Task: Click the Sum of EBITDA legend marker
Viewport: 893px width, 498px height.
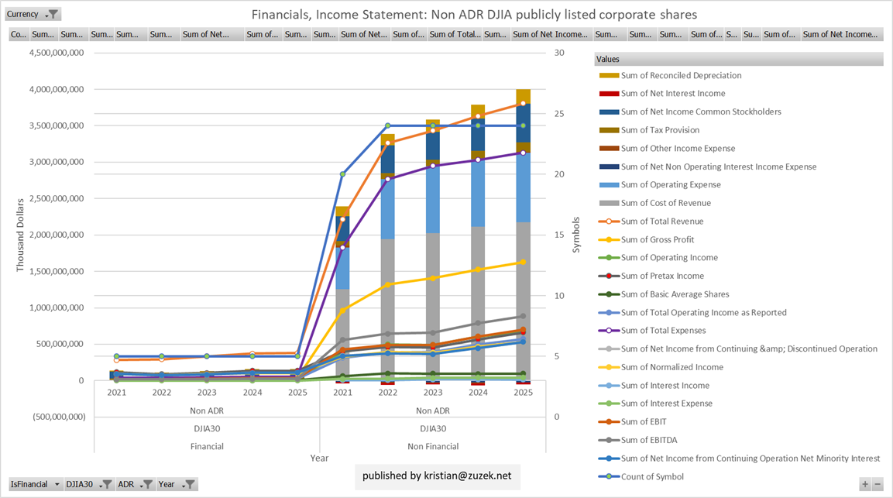Action: point(609,440)
